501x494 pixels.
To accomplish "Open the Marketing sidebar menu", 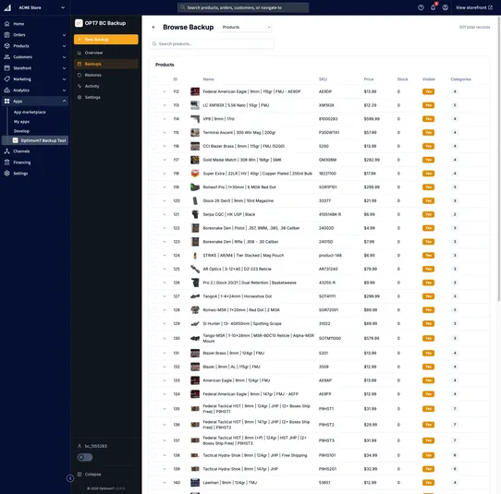I will coord(35,79).
